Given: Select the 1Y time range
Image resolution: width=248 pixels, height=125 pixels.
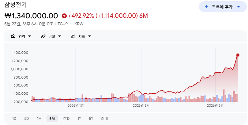Looking at the screenshot, I should point(79,119).
